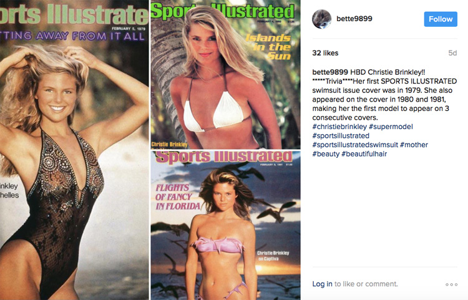Viewport: 468px width, 300px height.
Task: Open bette9899 username link in header
Action: 354,19
